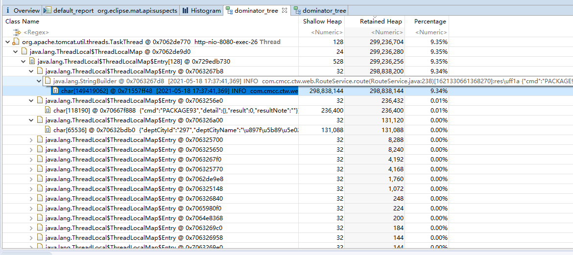This screenshot has width=573, height=255.
Task: Expand Entry @ 0x706325700 node
Action: 31,140
